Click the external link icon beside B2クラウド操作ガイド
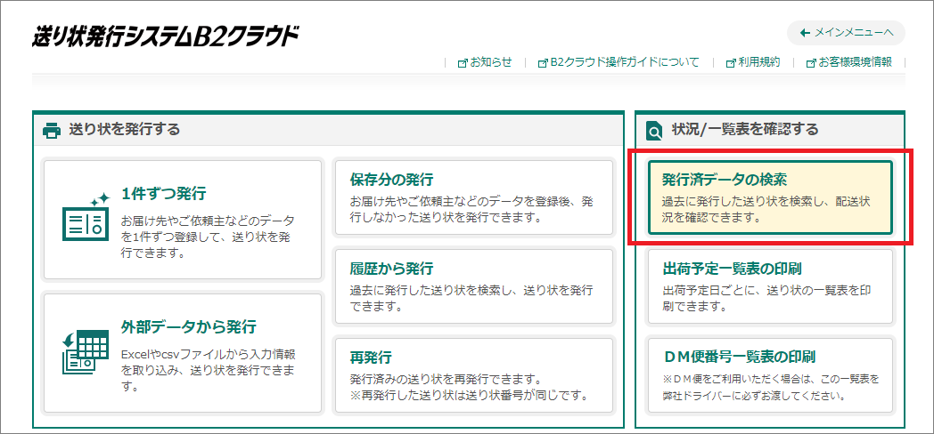 (543, 62)
